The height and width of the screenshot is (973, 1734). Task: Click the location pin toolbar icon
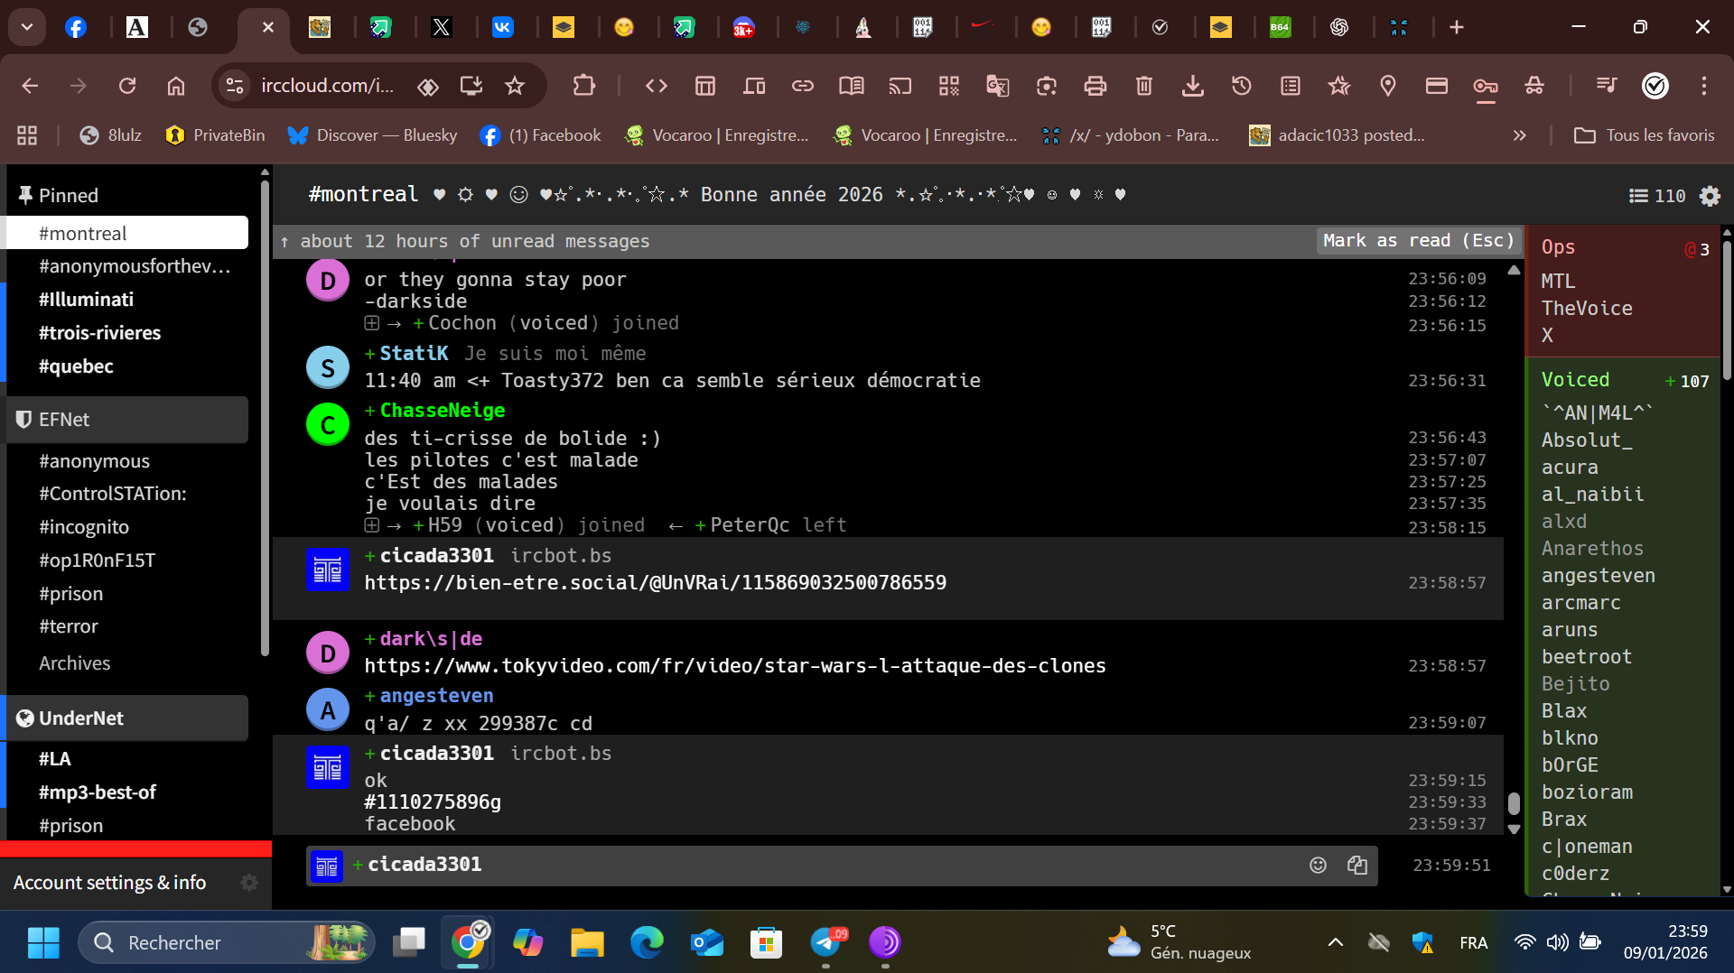pyautogui.click(x=1388, y=86)
